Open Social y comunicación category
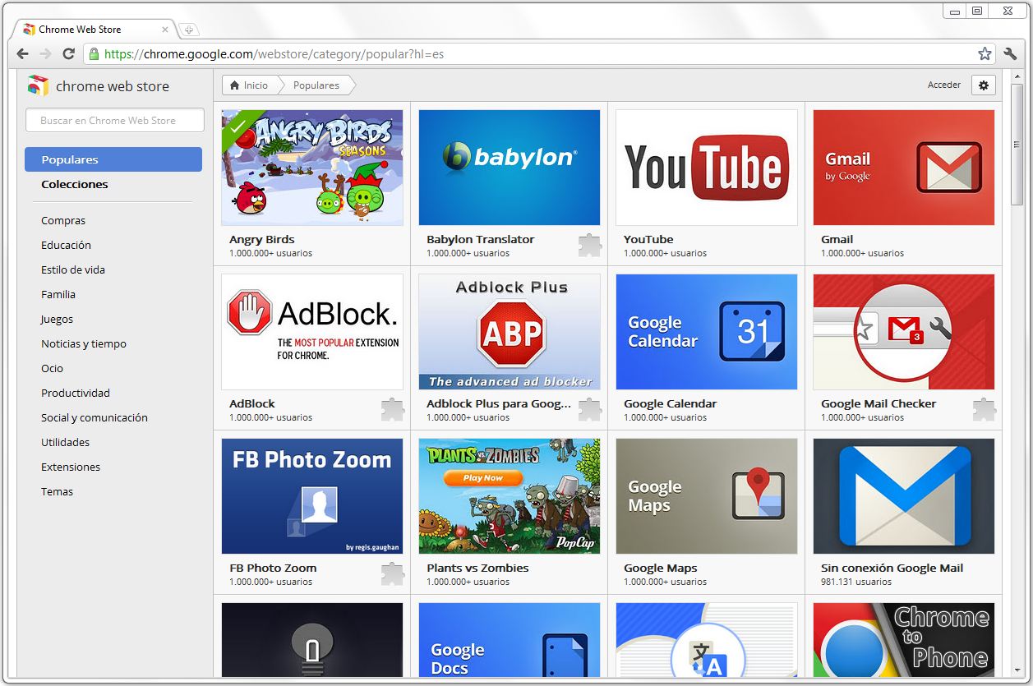The height and width of the screenshot is (686, 1033). pyautogui.click(x=95, y=417)
